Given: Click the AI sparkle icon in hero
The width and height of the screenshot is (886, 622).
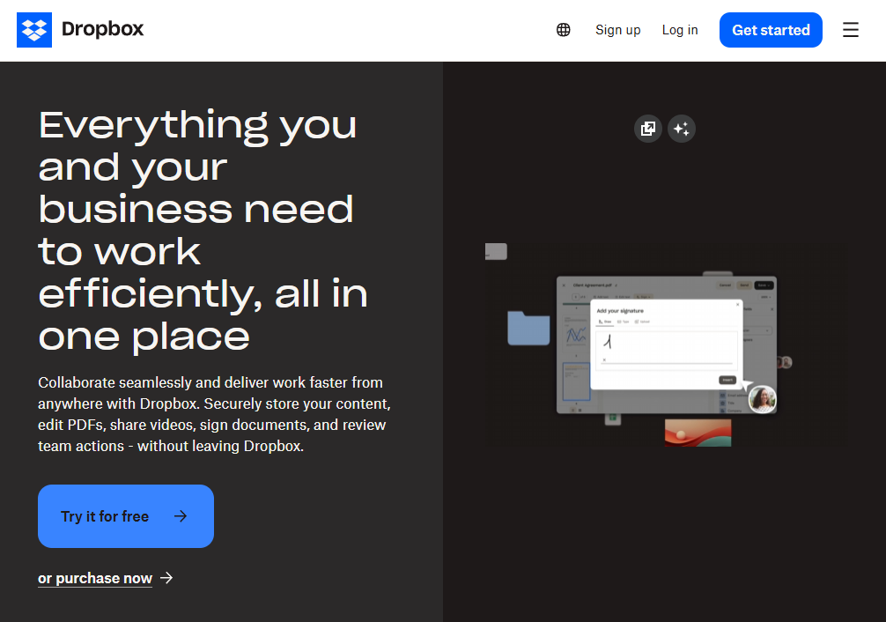Looking at the screenshot, I should (x=682, y=129).
